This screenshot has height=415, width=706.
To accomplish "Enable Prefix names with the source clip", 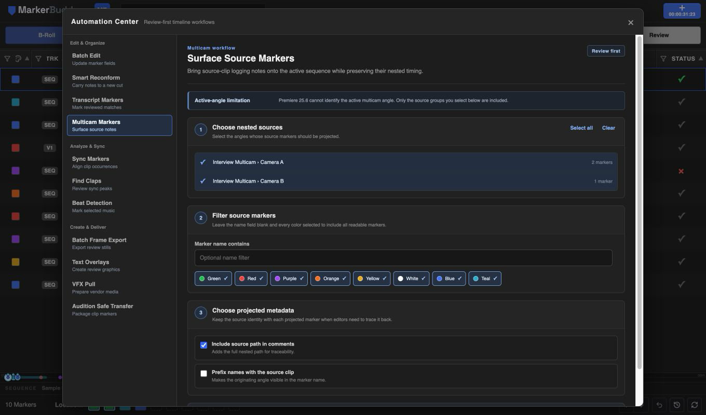I will coord(203,373).
